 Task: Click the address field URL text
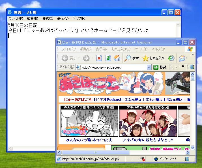(102, 67)
